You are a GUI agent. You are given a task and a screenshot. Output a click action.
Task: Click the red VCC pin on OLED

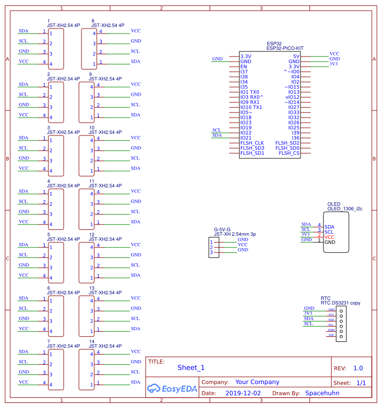tap(329, 237)
